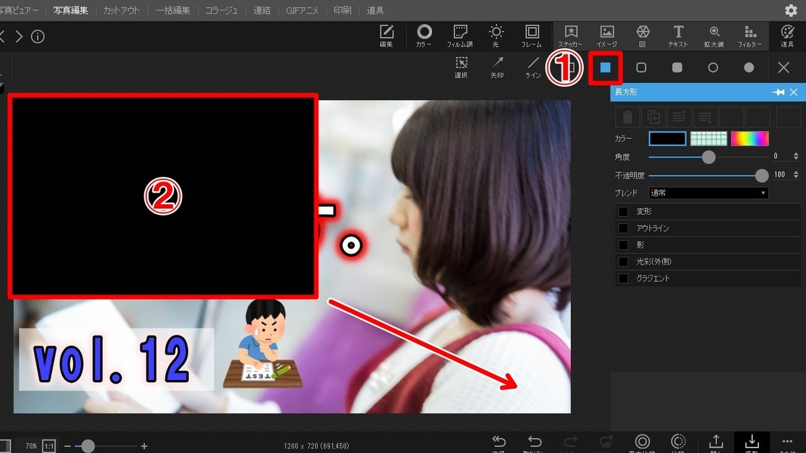The height and width of the screenshot is (453, 806).
Task: Switch to the GIFアニメ tab
Action: 302,10
